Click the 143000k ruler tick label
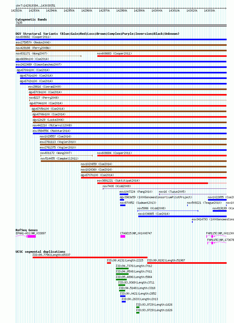234x323 pixels. pos(157,11)
